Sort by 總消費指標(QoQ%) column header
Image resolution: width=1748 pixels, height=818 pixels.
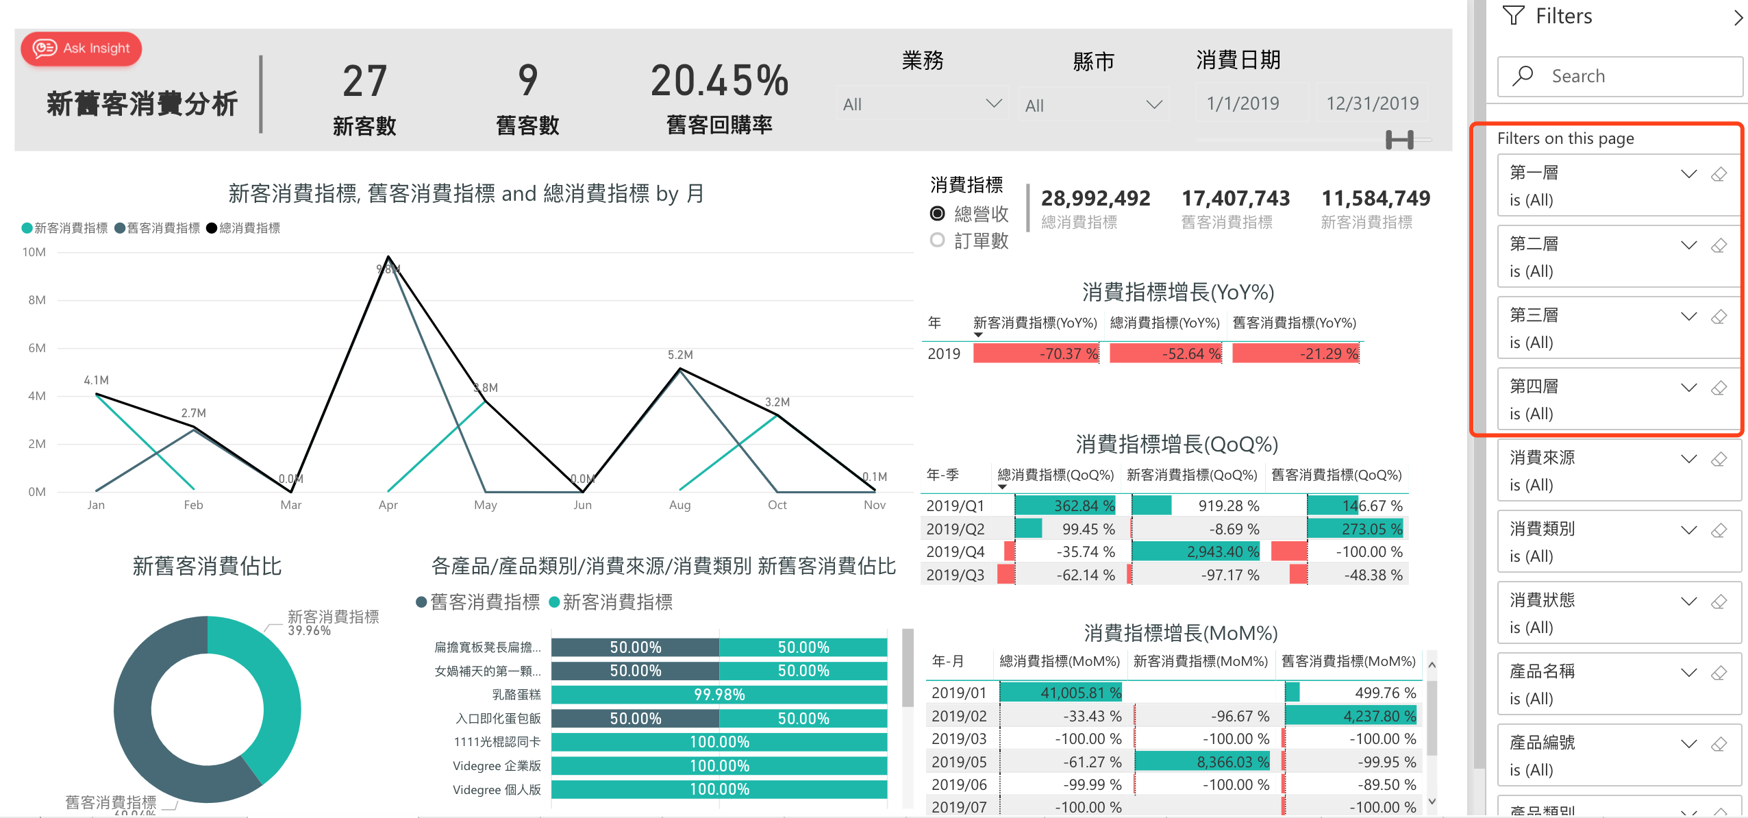point(1055,475)
